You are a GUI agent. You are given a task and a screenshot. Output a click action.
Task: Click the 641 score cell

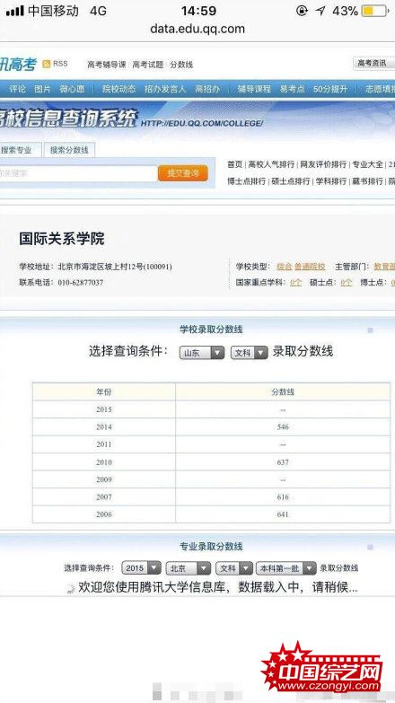[283, 514]
